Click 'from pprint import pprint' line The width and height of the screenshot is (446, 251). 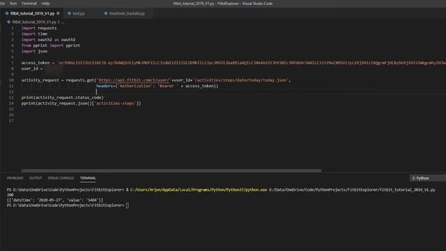click(51, 45)
